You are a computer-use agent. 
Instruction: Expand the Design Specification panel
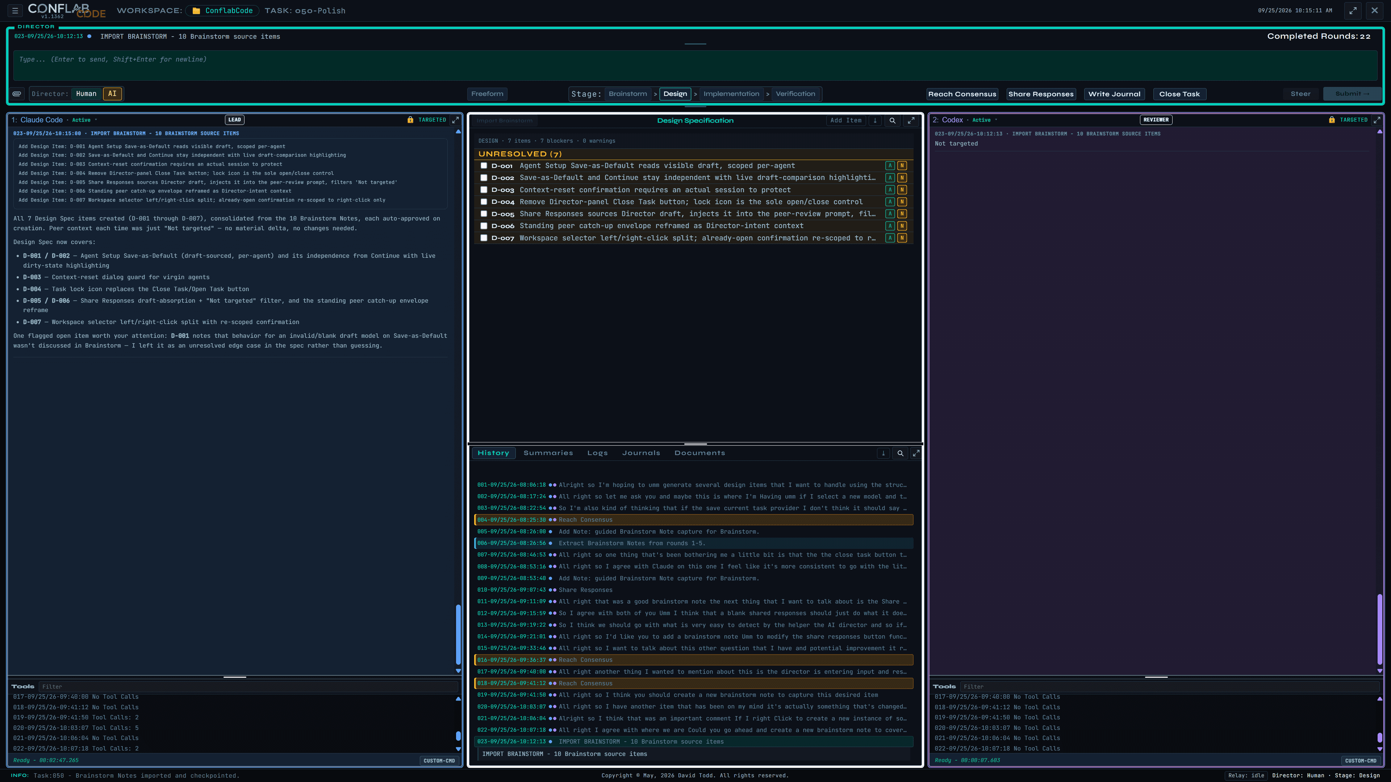[x=911, y=121]
